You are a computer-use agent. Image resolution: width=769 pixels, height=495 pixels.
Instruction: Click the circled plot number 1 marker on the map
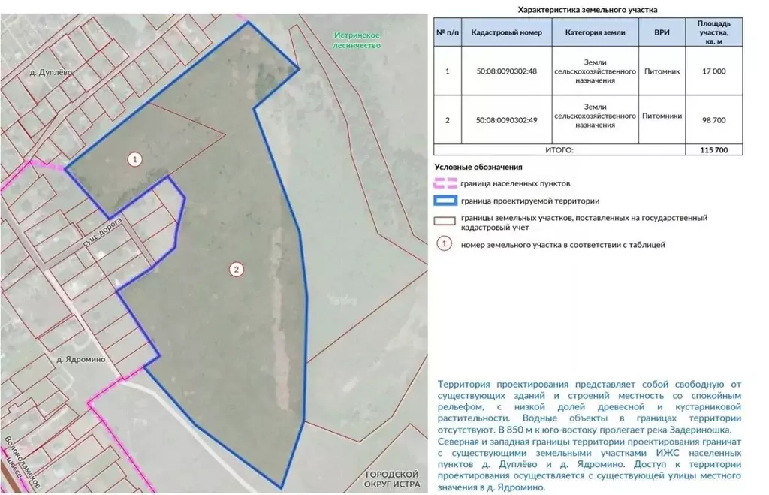(134, 159)
